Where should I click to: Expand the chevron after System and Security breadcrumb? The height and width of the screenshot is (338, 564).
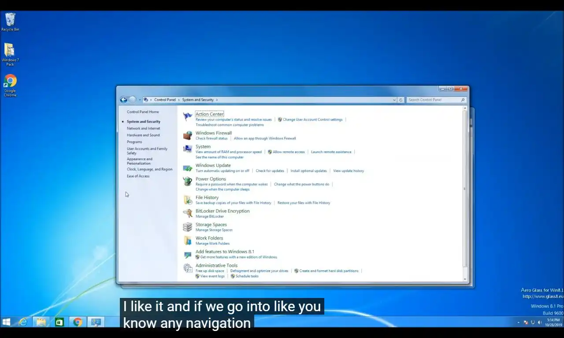click(217, 100)
